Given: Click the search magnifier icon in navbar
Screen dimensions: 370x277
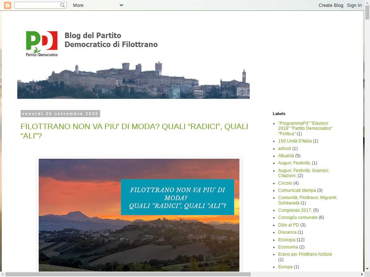Looking at the screenshot, I should [x=63, y=5].
